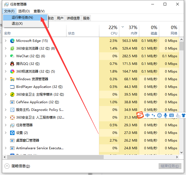Expand the Microsoft Edge process group
Screen dimensions: 186x175
click(x=6, y=41)
